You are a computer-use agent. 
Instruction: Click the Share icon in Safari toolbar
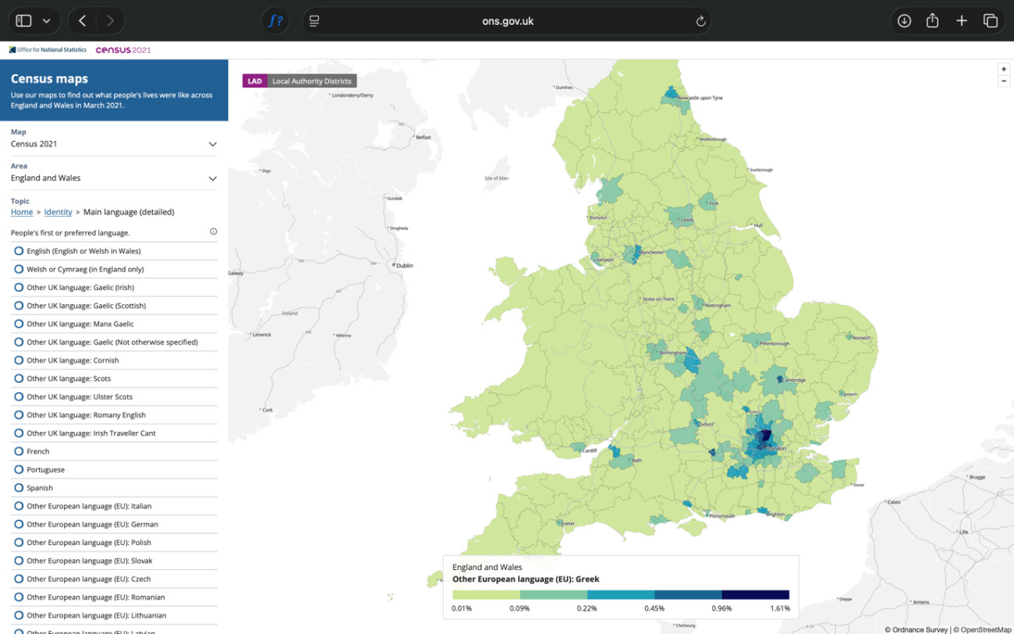click(932, 21)
